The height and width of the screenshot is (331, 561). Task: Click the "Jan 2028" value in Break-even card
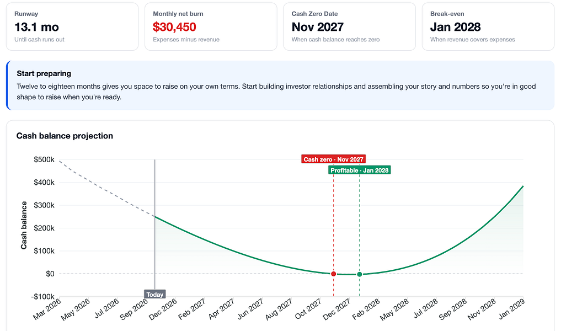tap(456, 27)
